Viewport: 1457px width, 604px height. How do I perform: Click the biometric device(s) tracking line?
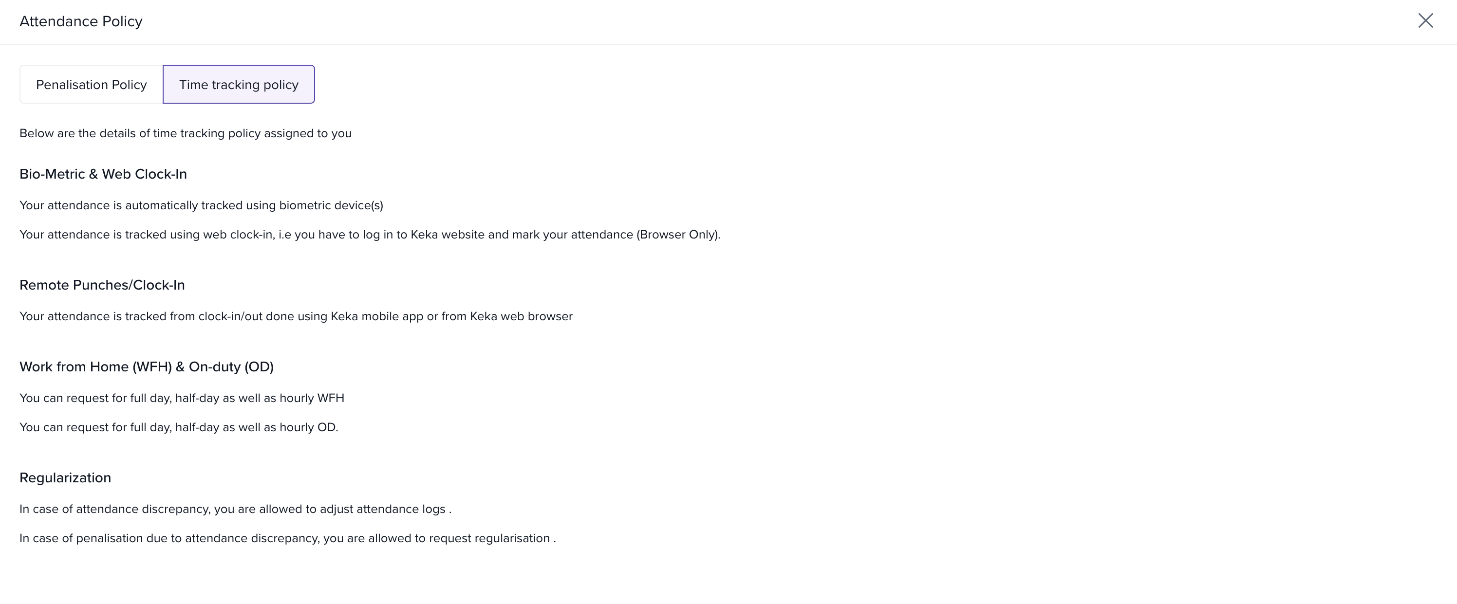pyautogui.click(x=201, y=205)
